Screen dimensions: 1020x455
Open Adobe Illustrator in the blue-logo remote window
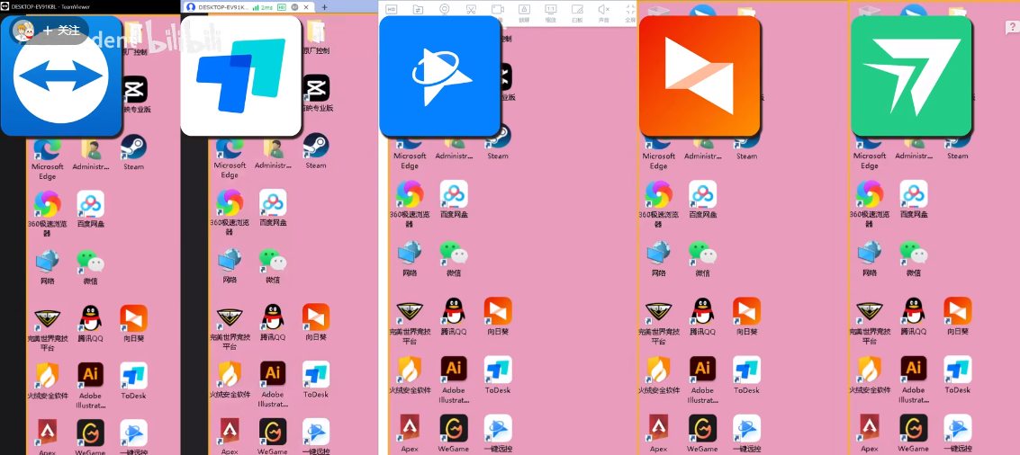pyautogui.click(x=454, y=379)
